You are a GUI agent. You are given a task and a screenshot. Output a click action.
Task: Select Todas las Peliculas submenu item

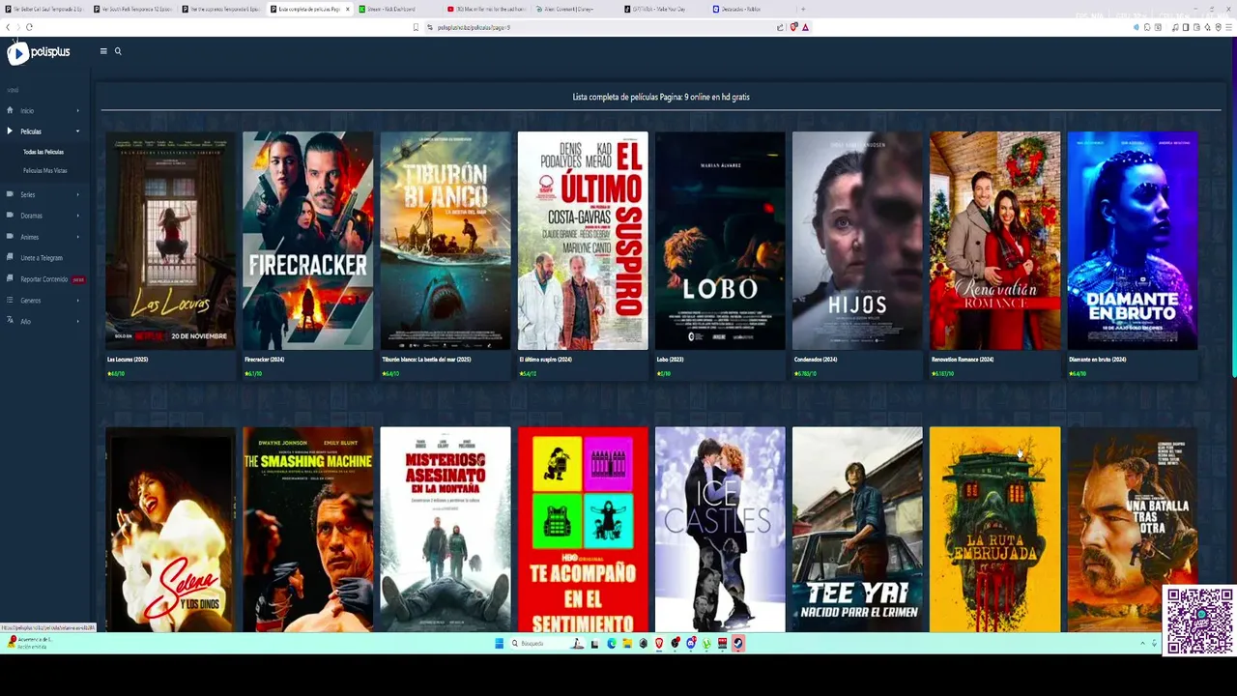pos(43,152)
